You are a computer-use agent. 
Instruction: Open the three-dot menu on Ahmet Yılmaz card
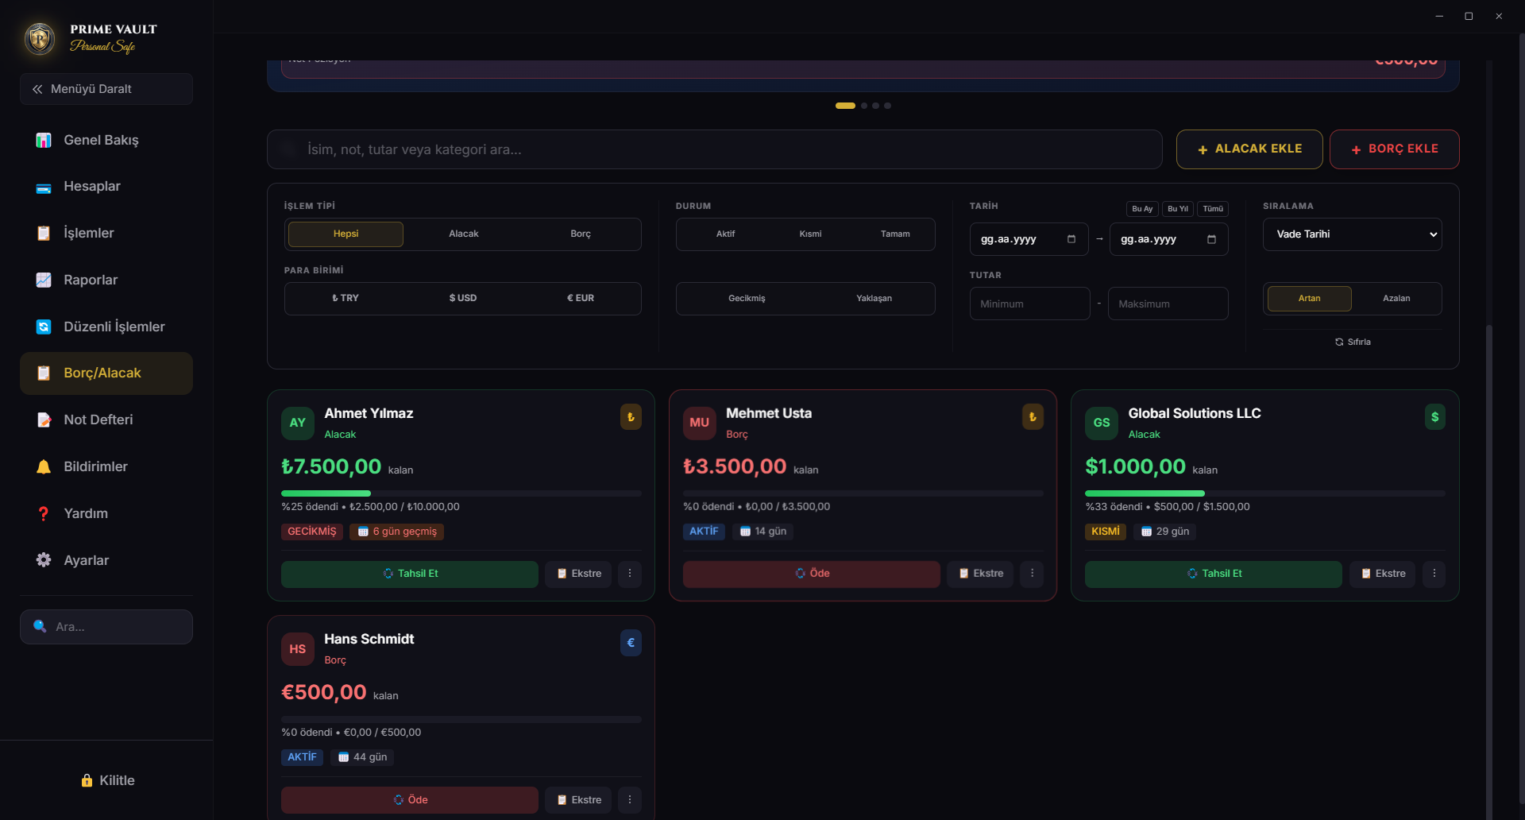630,574
